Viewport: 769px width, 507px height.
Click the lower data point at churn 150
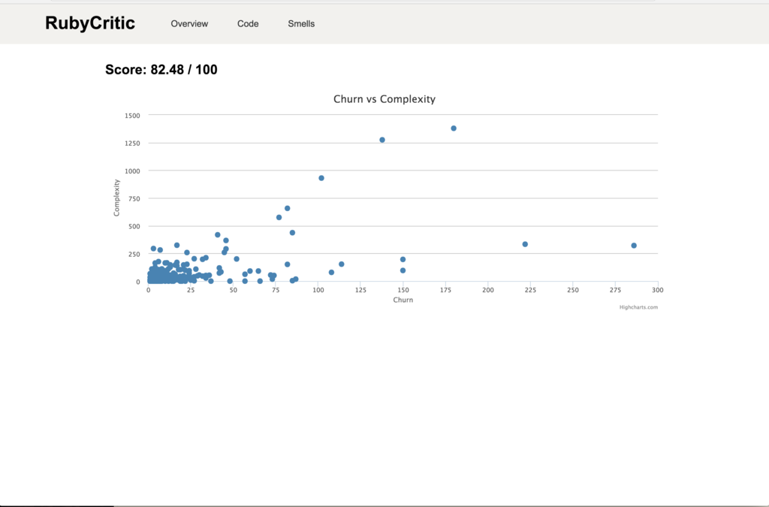pos(403,270)
